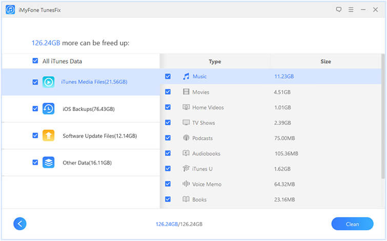Viewport: 387px width, 241px height.
Task: Click the TV Shows monitor icon
Action: pyautogui.click(x=186, y=122)
